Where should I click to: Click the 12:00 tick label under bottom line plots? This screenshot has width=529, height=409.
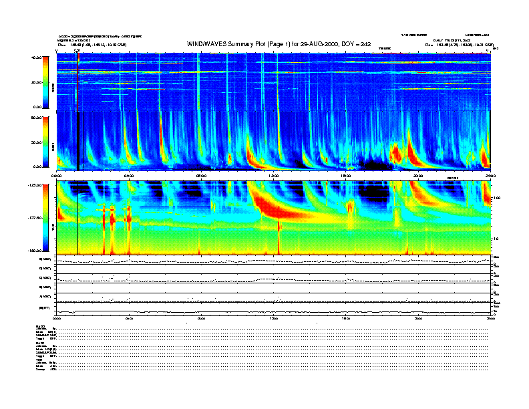(x=274, y=318)
